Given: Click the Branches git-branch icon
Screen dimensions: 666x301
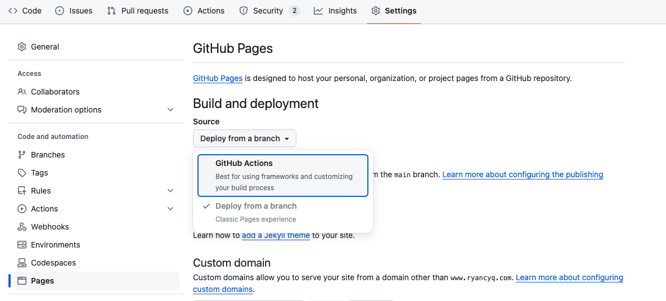Looking at the screenshot, I should (x=22, y=155).
